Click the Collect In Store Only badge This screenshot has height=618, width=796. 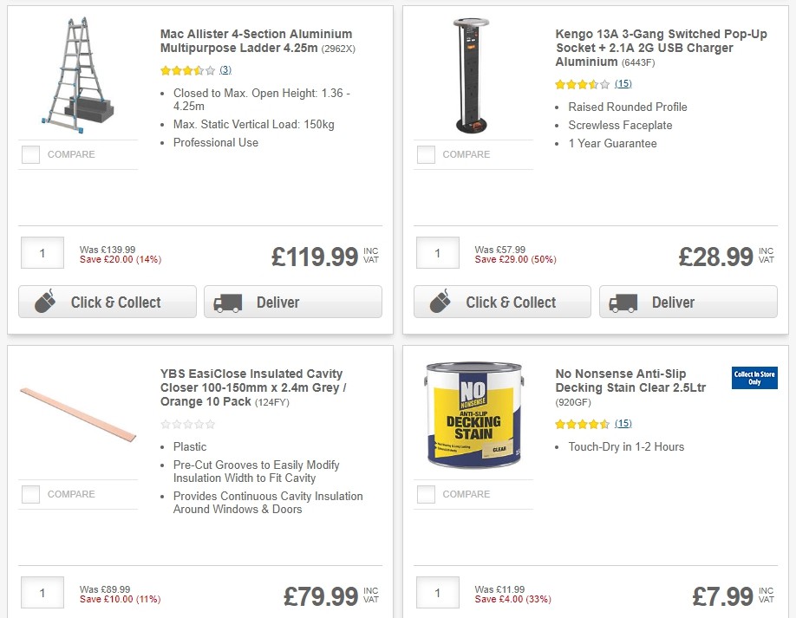point(754,378)
